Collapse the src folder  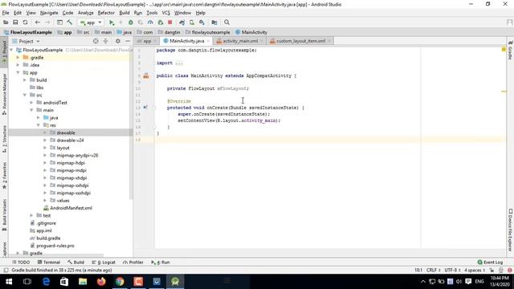pyautogui.click(x=25, y=95)
